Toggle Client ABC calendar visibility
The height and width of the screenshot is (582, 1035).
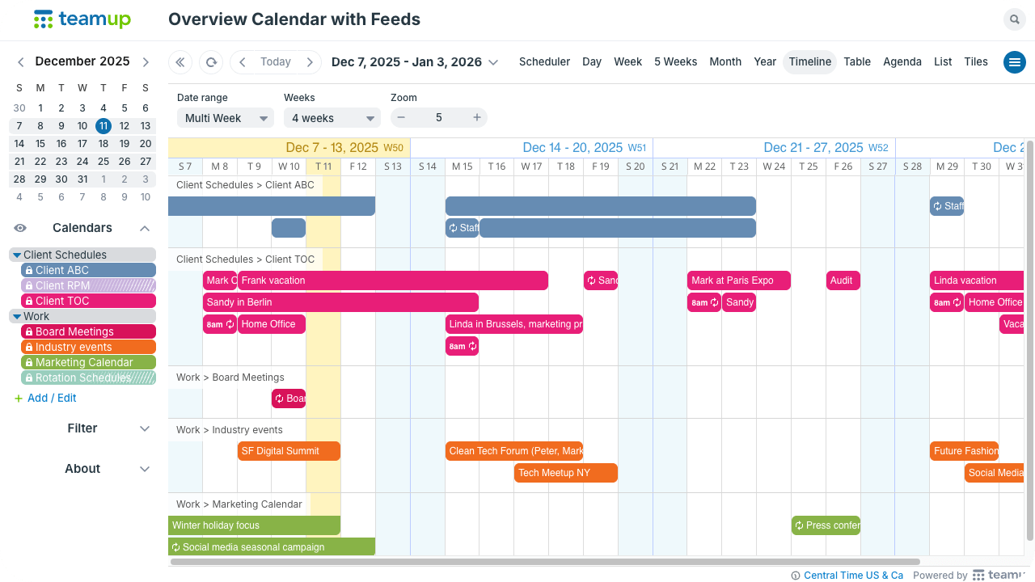click(88, 270)
